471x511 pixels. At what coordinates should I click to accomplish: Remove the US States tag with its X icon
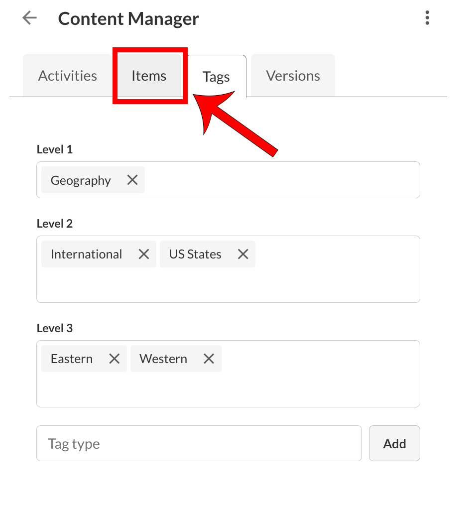(242, 254)
